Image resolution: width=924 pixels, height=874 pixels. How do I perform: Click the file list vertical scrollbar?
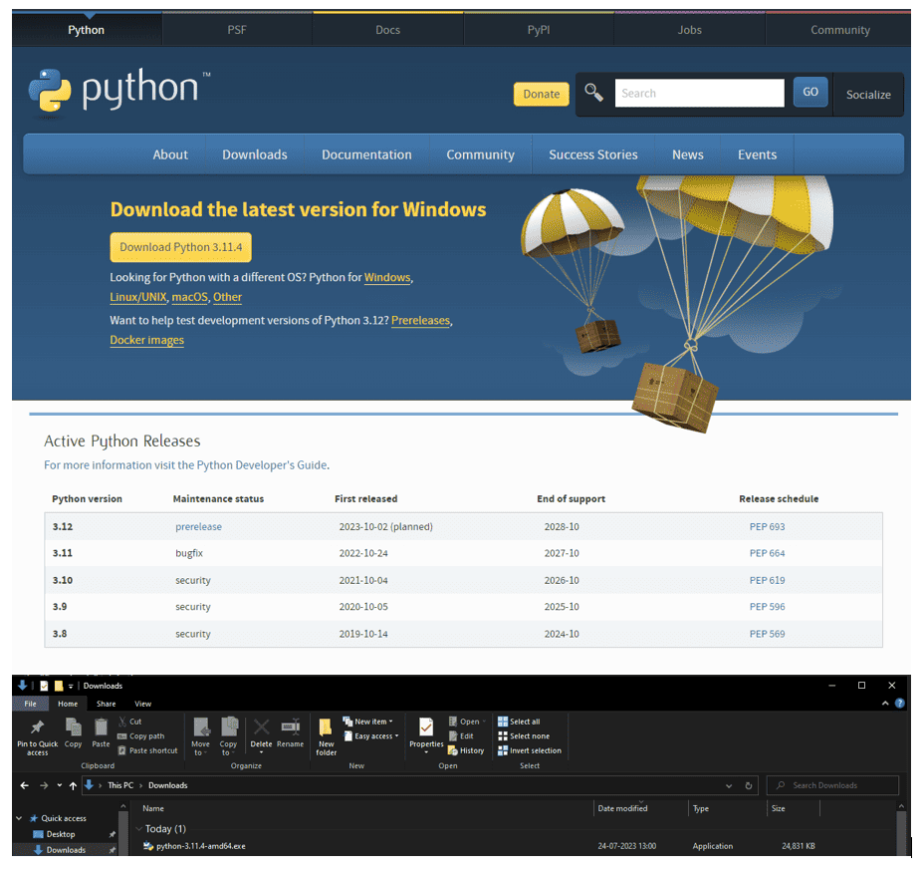tap(900, 831)
